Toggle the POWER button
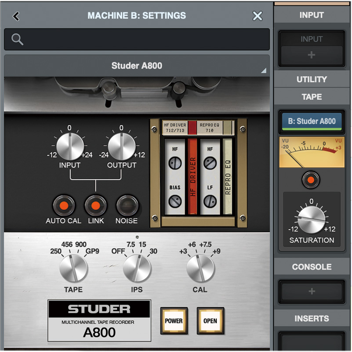Screen dimensions: 352x352 174,321
